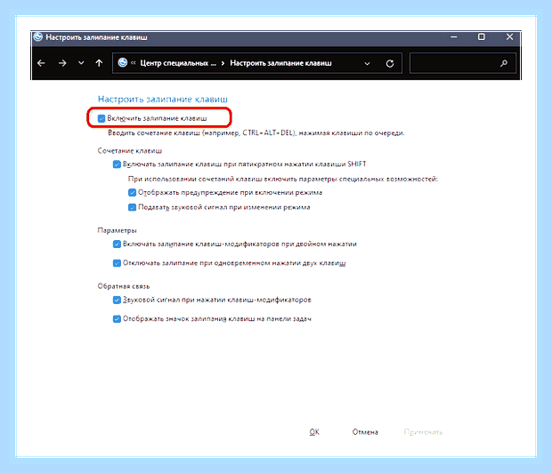Viewport: 552px width, 473px height.
Task: Go back with the left arrow
Action: (41, 63)
